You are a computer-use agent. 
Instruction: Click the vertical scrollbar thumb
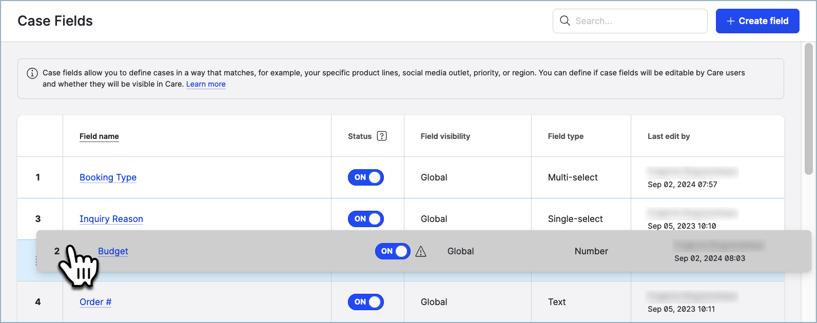(808, 109)
